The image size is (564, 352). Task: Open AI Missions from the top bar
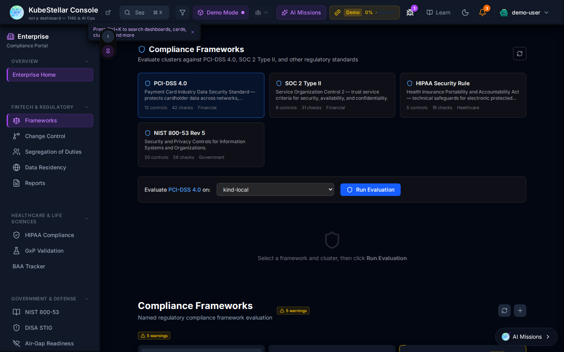click(x=301, y=13)
